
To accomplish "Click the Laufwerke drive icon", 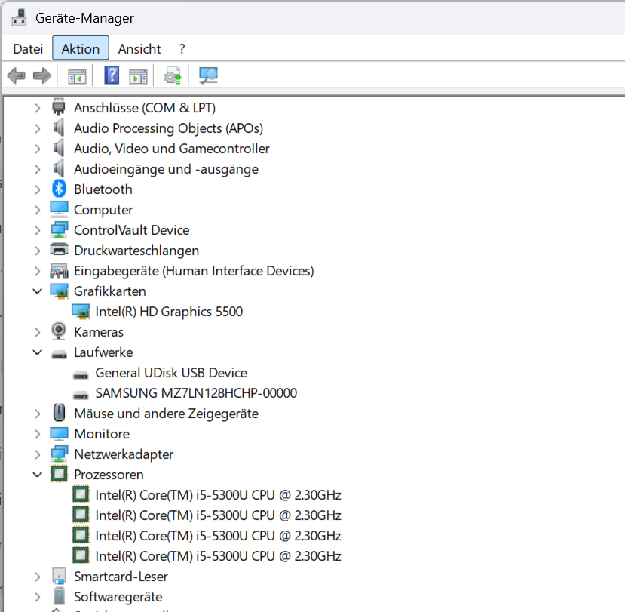I will pyautogui.click(x=59, y=354).
